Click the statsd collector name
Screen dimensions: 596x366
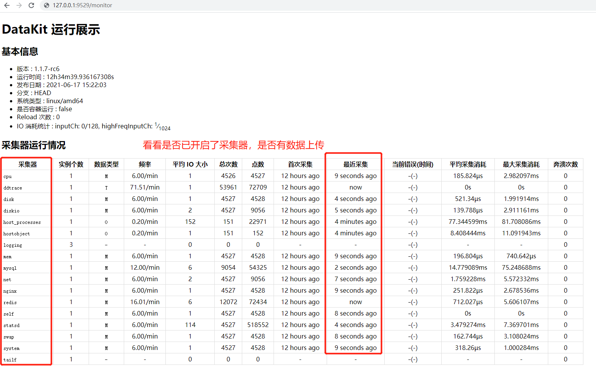[x=11, y=326]
